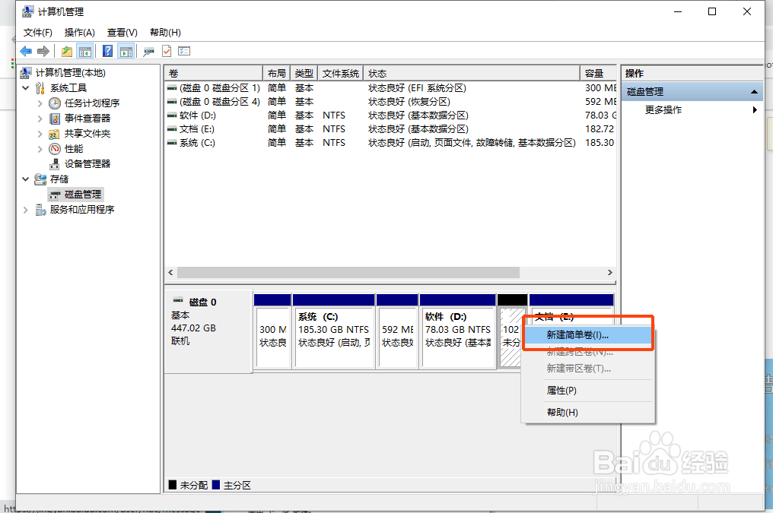Select the Performance icon in tree

[55, 149]
